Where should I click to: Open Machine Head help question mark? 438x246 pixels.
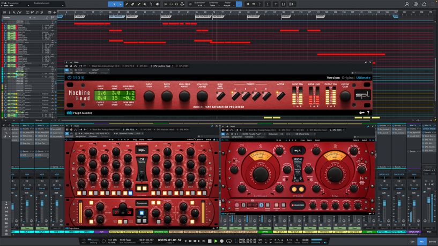tap(368, 113)
